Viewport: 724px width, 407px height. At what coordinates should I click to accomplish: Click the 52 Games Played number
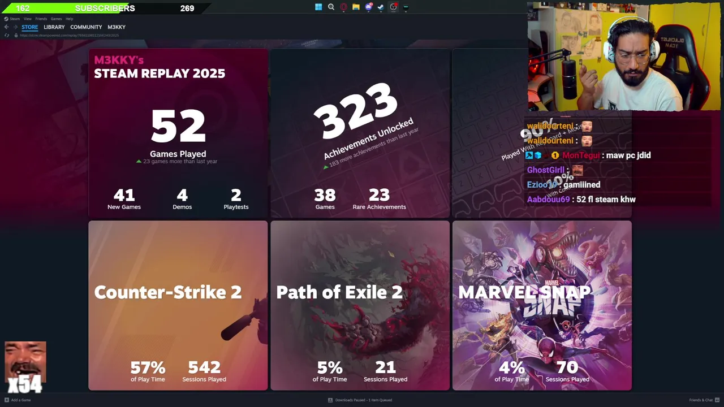[178, 126]
